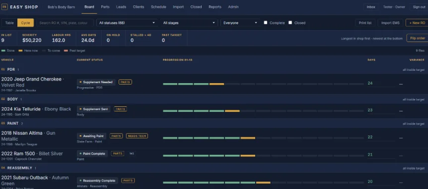Click Ram 1500 progression bar
This screenshot has height=189, width=428.
click(x=263, y=156)
